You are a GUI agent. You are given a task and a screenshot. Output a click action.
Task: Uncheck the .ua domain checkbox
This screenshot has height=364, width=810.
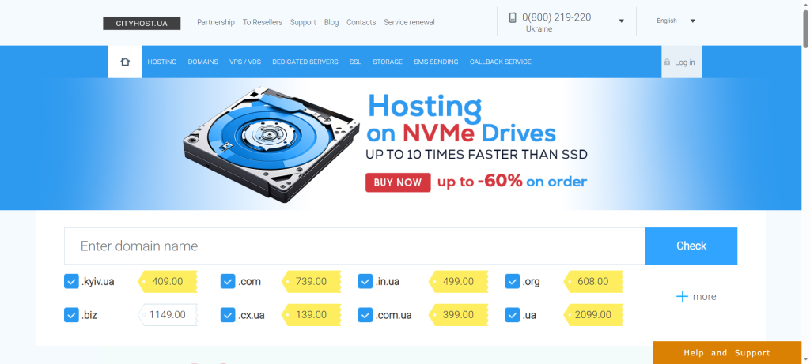tap(513, 315)
